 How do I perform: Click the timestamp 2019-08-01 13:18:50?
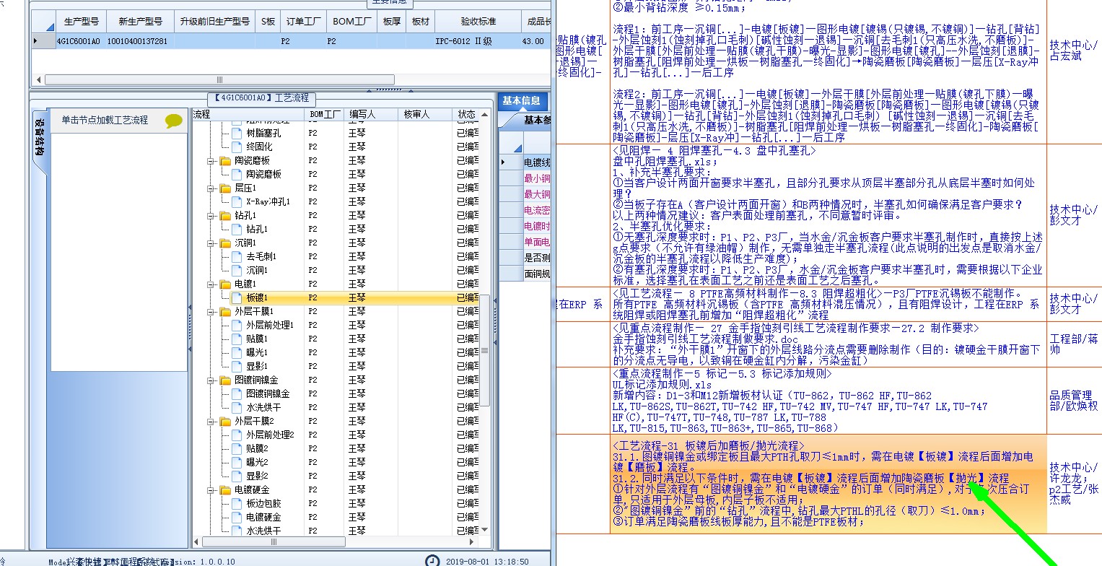(487, 561)
